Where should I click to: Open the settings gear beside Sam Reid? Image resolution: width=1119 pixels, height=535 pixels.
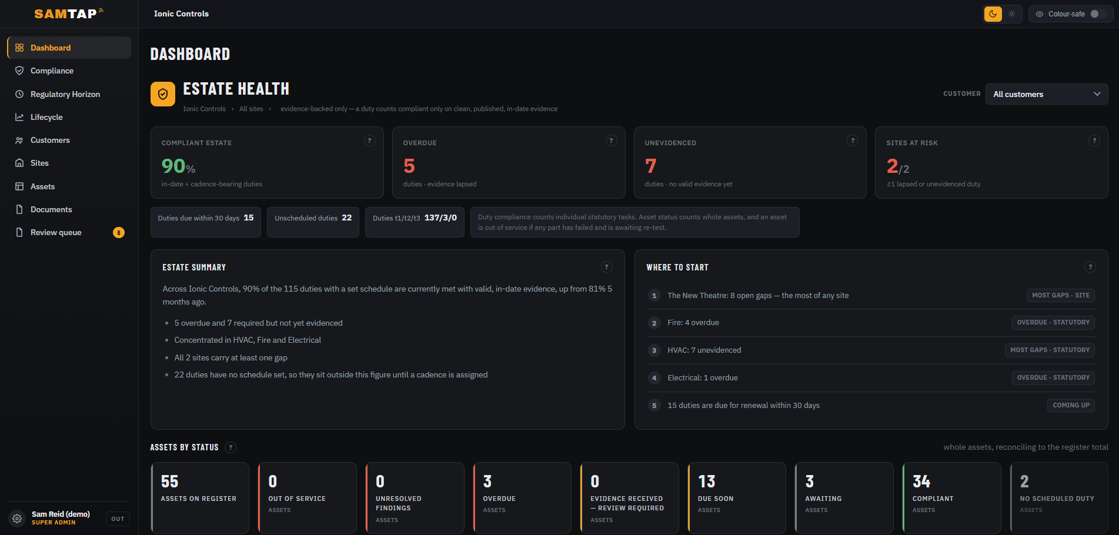pos(17,519)
